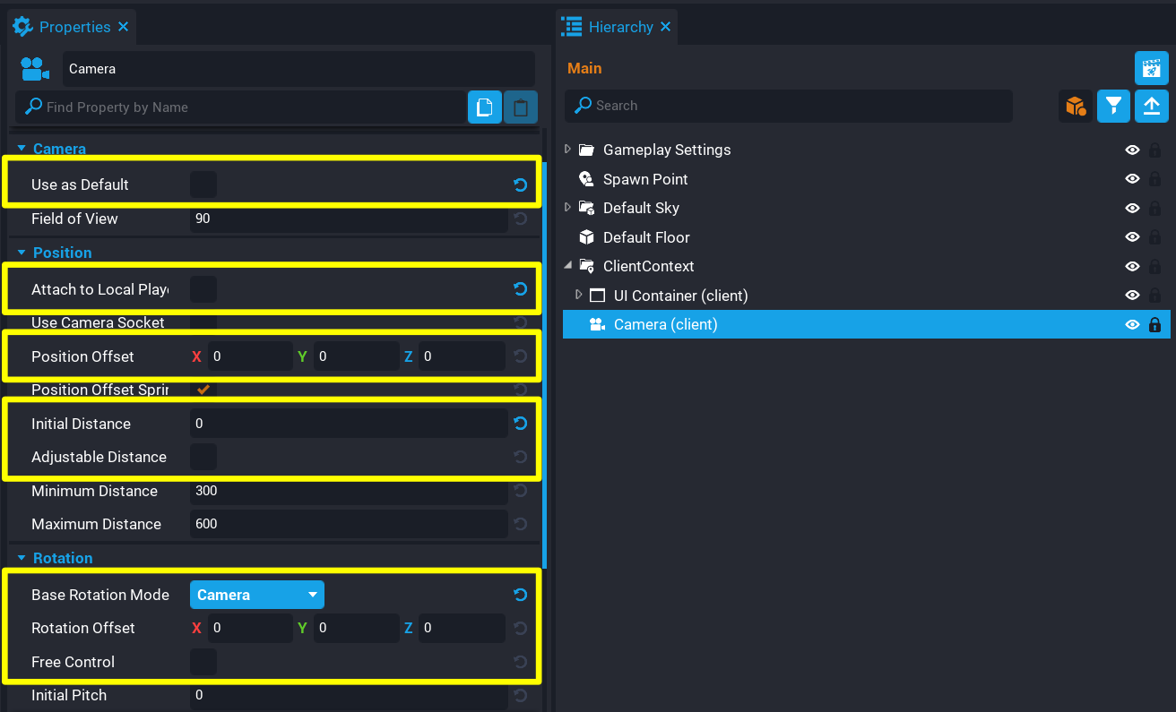
Task: Click the upload arrow icon in Hierarchy
Action: pos(1152,106)
